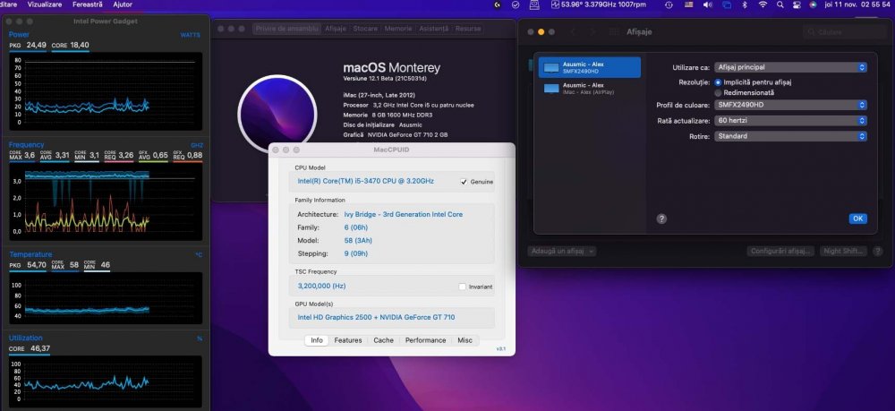895x411 pixels.
Task: Click the Frequency graph in Power Gadget
Action: (x=106, y=201)
